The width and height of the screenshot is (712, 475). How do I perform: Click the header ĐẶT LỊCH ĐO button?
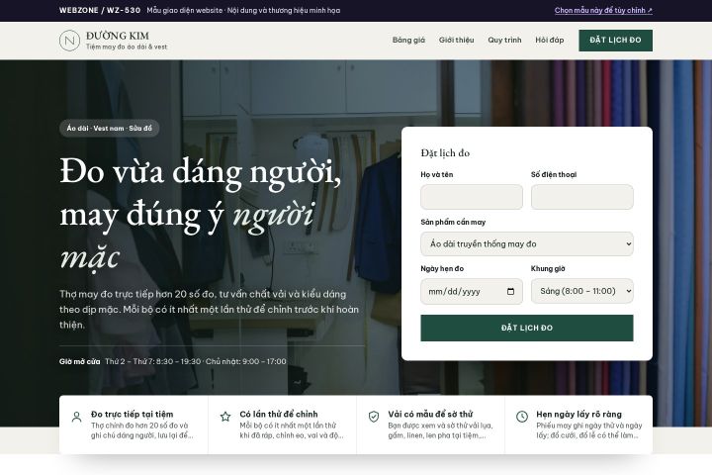[615, 41]
